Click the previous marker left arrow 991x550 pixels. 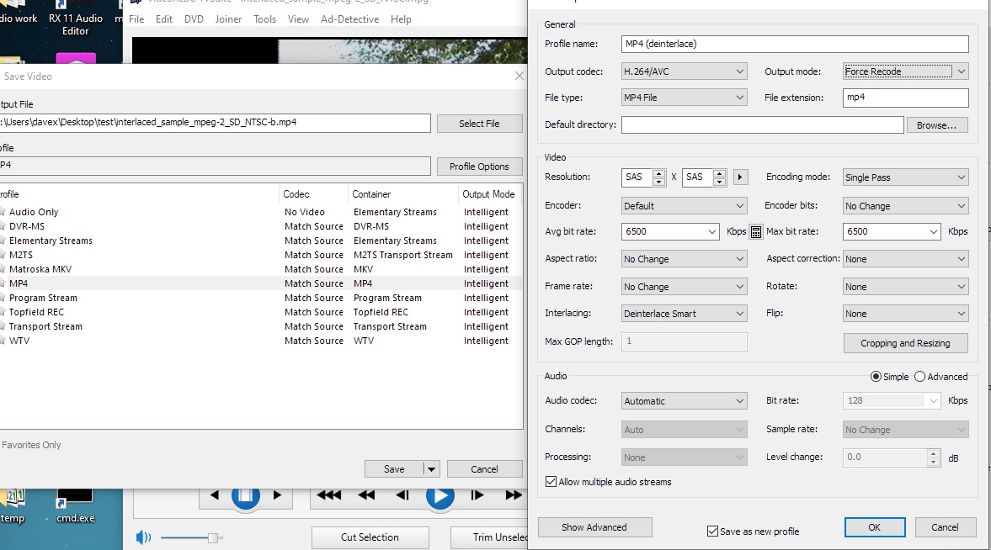tap(214, 495)
